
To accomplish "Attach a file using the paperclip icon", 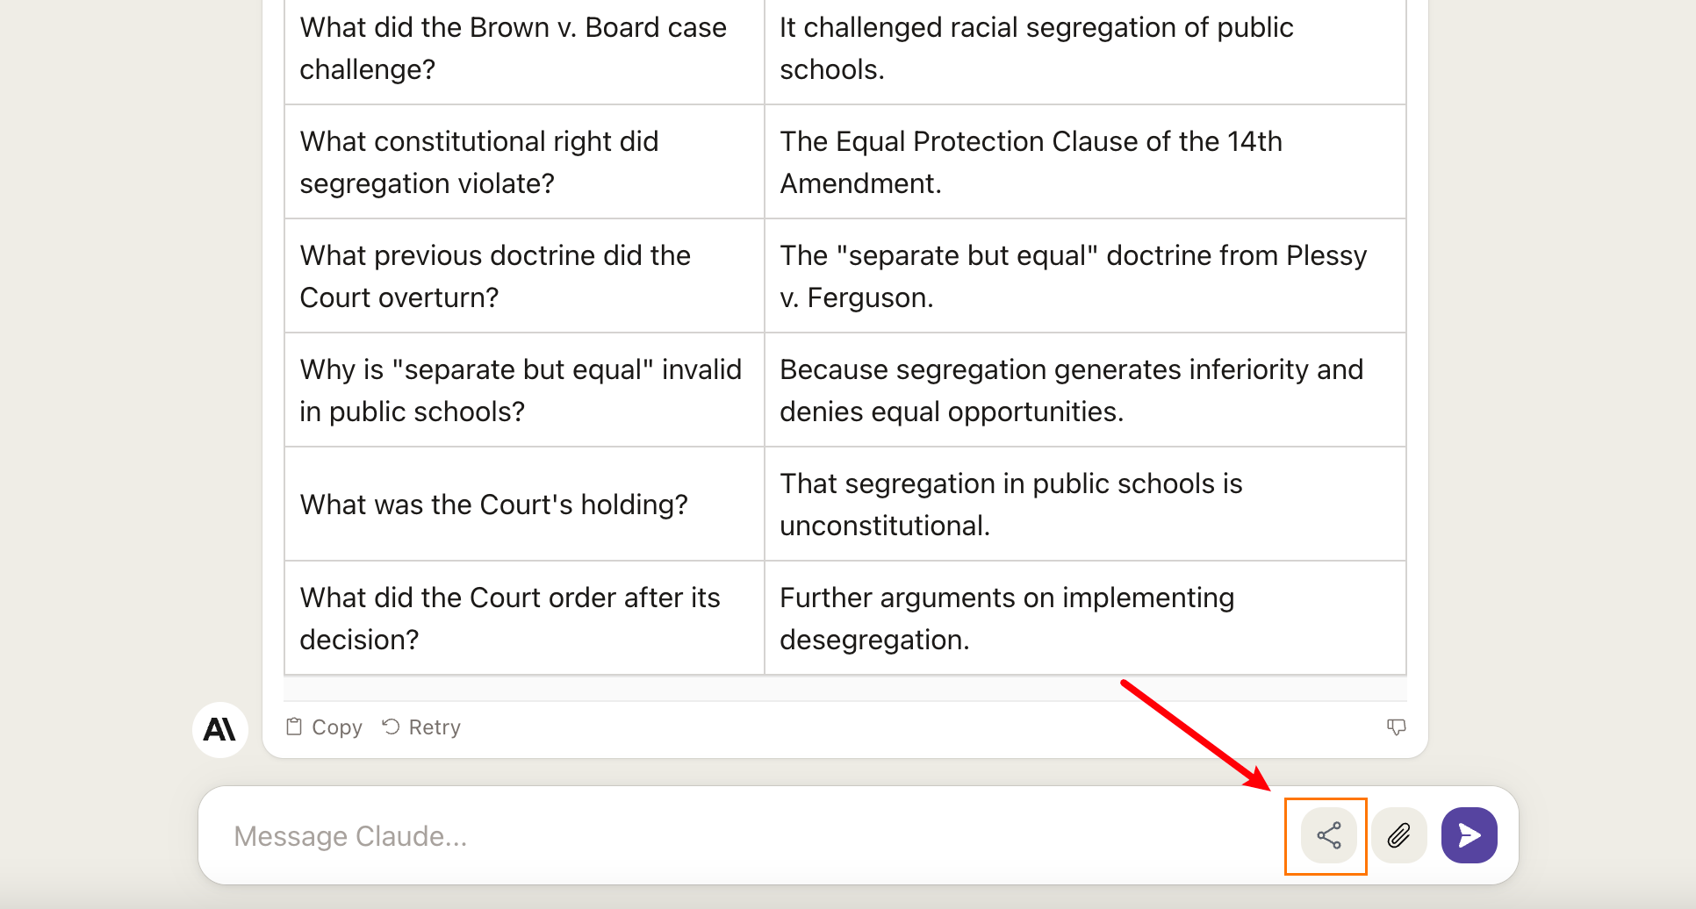I will pos(1399,835).
